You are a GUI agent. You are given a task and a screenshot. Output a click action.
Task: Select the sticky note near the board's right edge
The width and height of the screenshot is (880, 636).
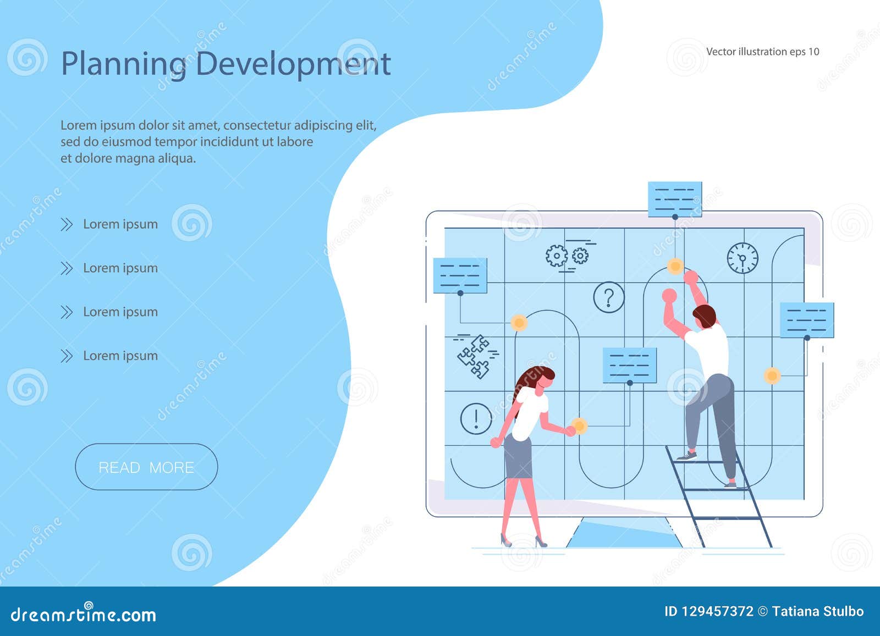click(806, 321)
